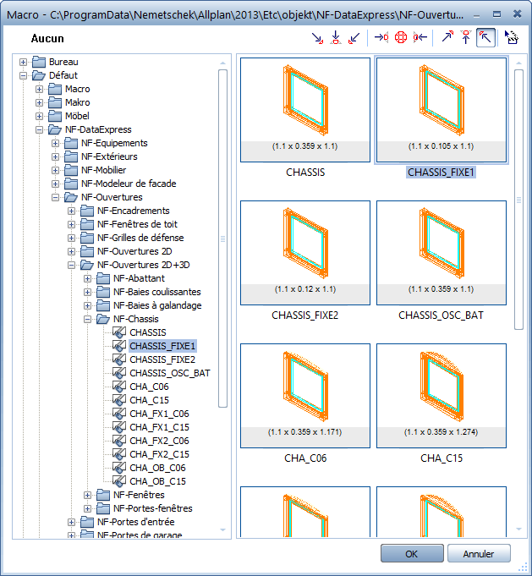Collapse the NF-Ouvertures node

[55, 197]
